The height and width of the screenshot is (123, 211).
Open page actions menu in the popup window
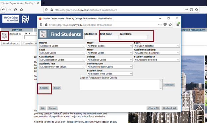[x=160, y=25]
